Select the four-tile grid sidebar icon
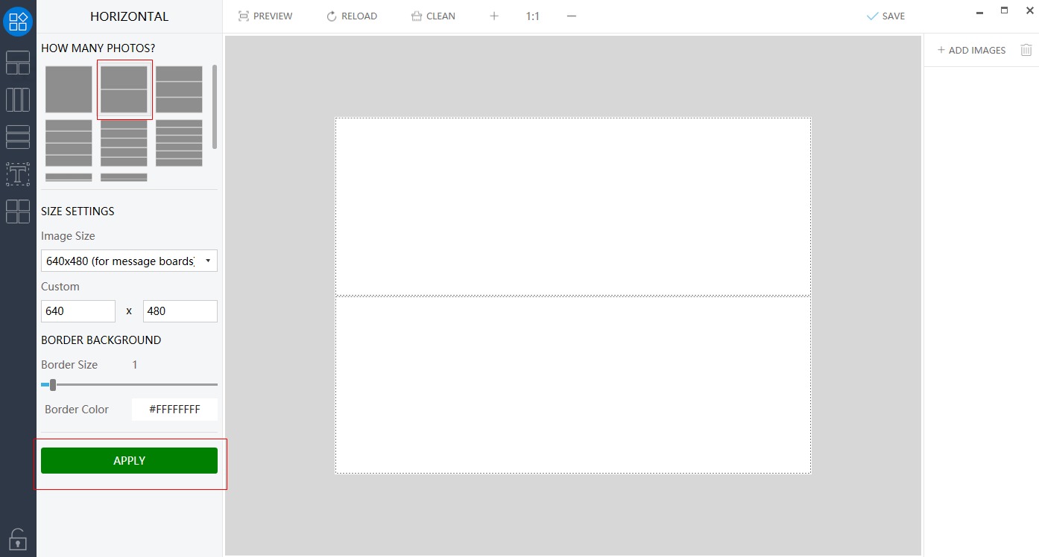Viewport: 1039px width, 557px height. [18, 211]
